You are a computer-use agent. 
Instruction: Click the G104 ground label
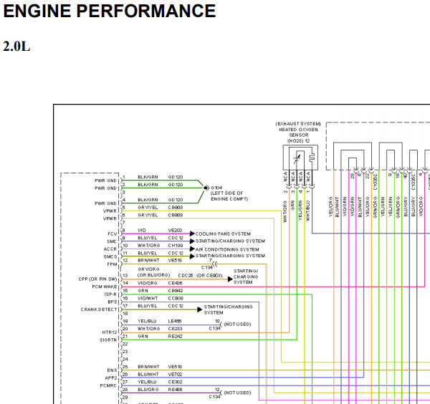[x=216, y=188]
